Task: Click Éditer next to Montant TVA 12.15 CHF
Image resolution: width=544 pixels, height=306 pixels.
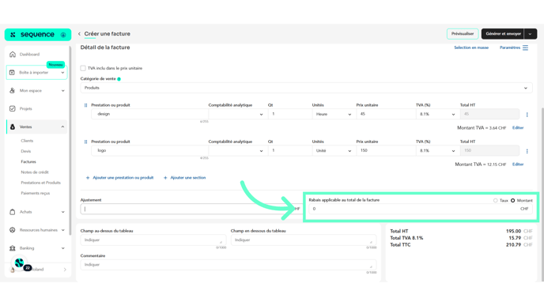Action: [518, 164]
